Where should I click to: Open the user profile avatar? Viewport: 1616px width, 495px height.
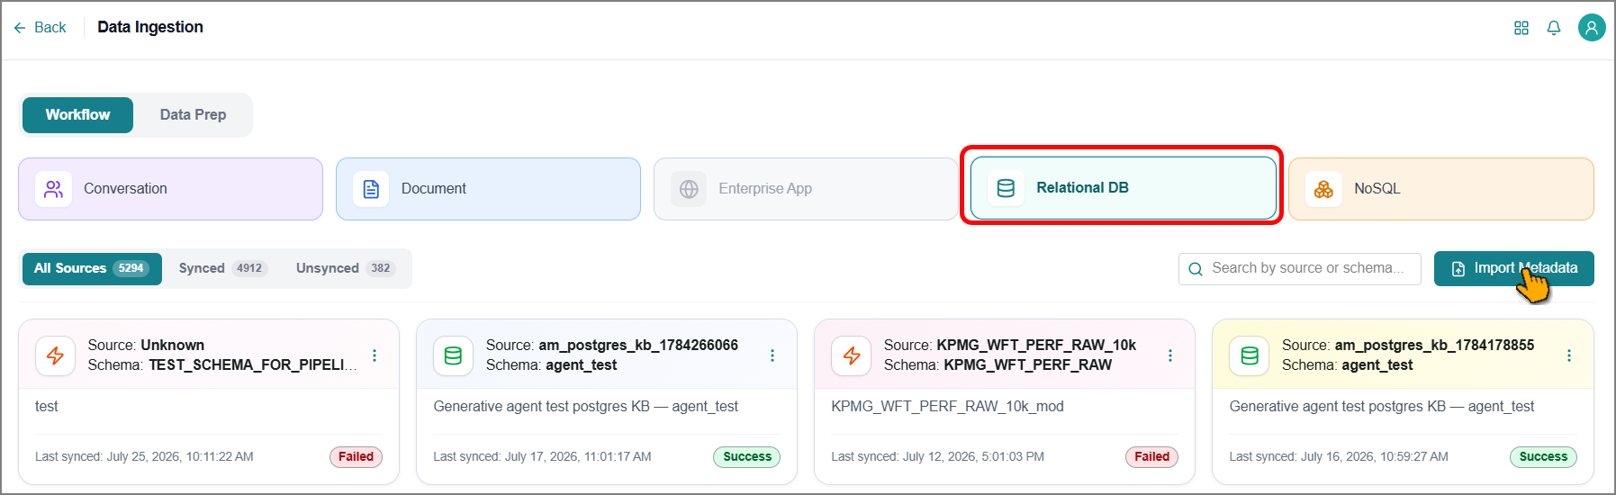coord(1592,28)
